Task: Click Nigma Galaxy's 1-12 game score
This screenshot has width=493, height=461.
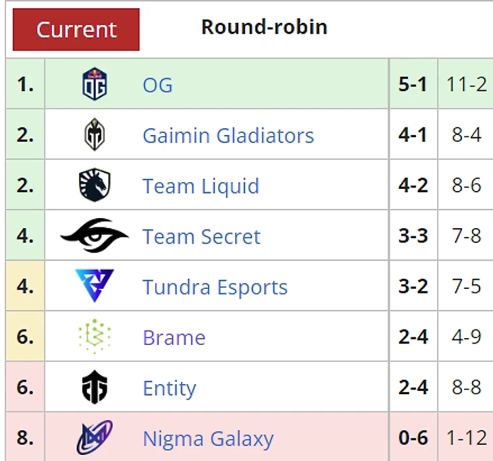Action: pos(467,438)
